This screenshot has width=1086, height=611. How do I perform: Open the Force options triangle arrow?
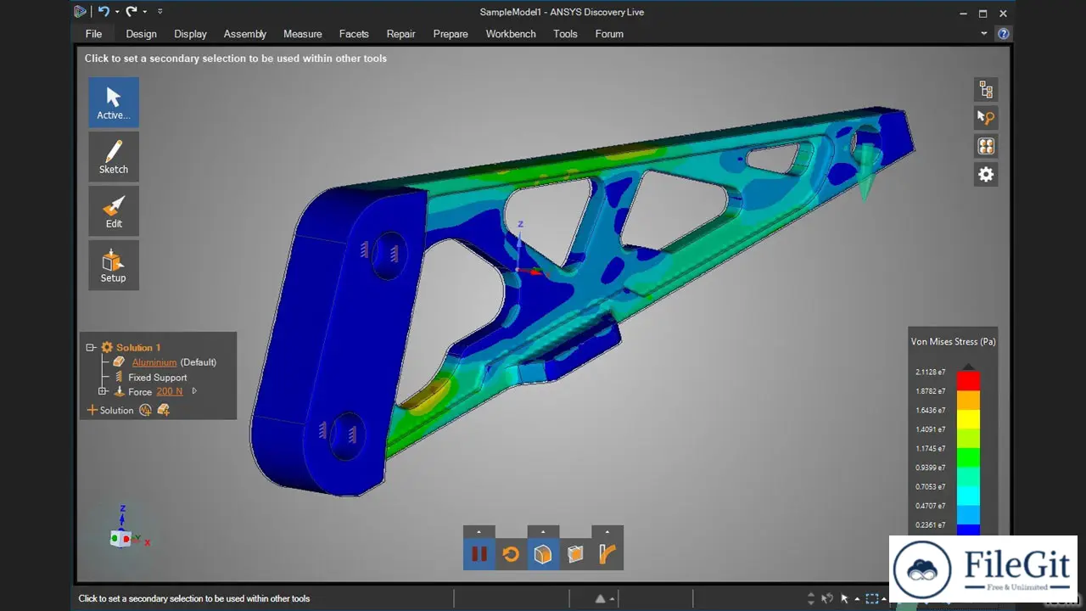[x=194, y=391]
